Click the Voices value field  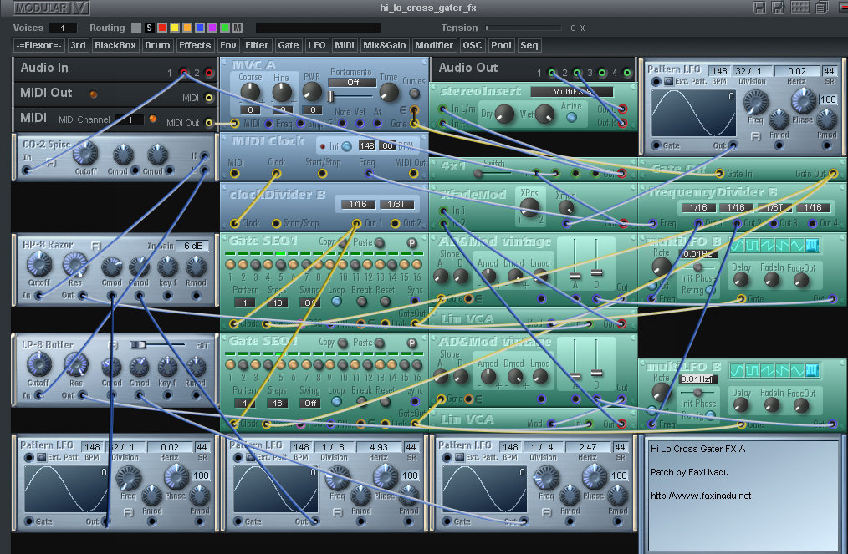62,28
